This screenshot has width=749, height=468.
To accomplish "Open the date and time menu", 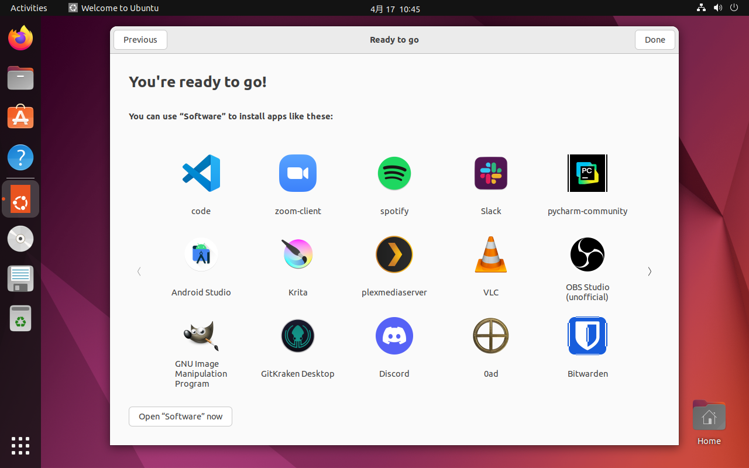I will point(395,8).
